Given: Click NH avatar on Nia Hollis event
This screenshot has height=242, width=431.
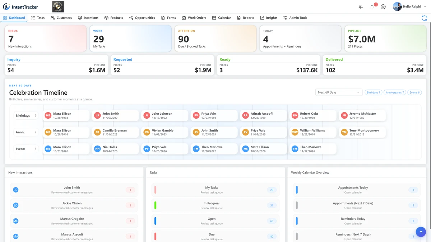Looking at the screenshot, I should click(x=97, y=149).
